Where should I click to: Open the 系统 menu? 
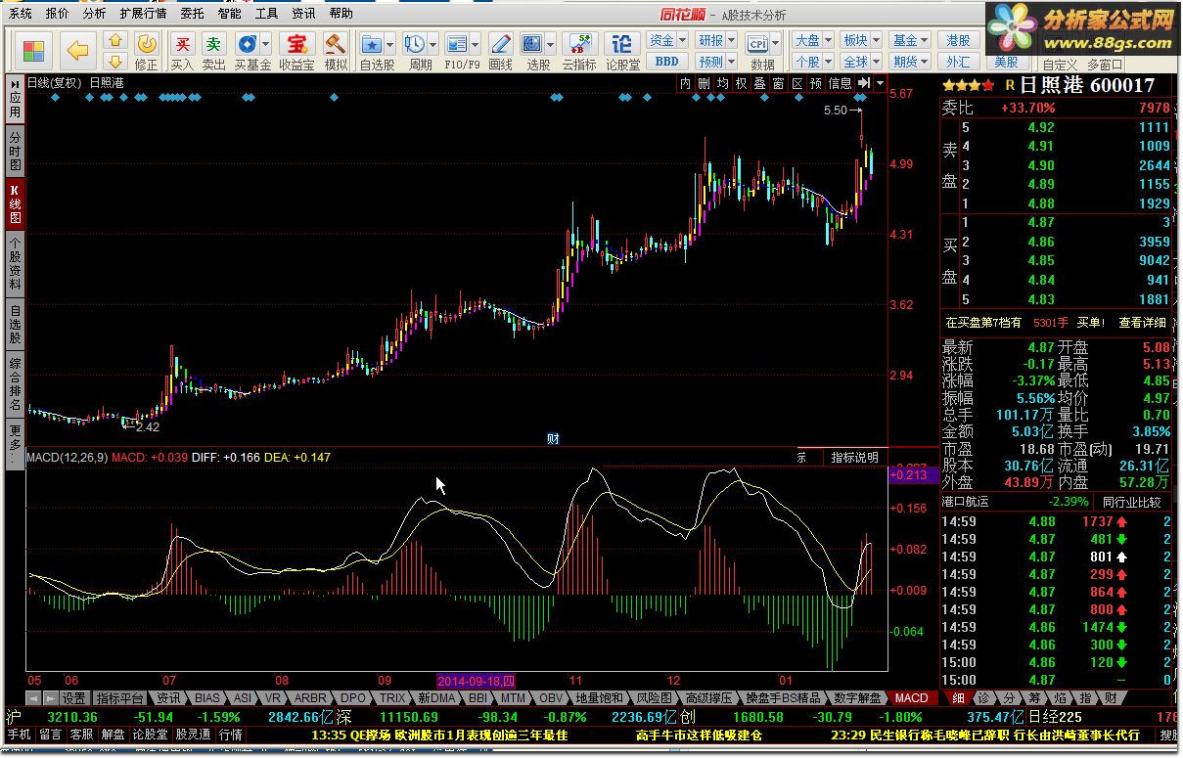pos(20,14)
